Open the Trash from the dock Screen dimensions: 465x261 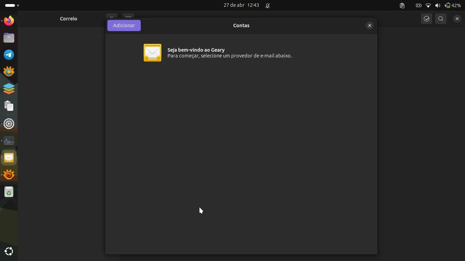pos(9,192)
